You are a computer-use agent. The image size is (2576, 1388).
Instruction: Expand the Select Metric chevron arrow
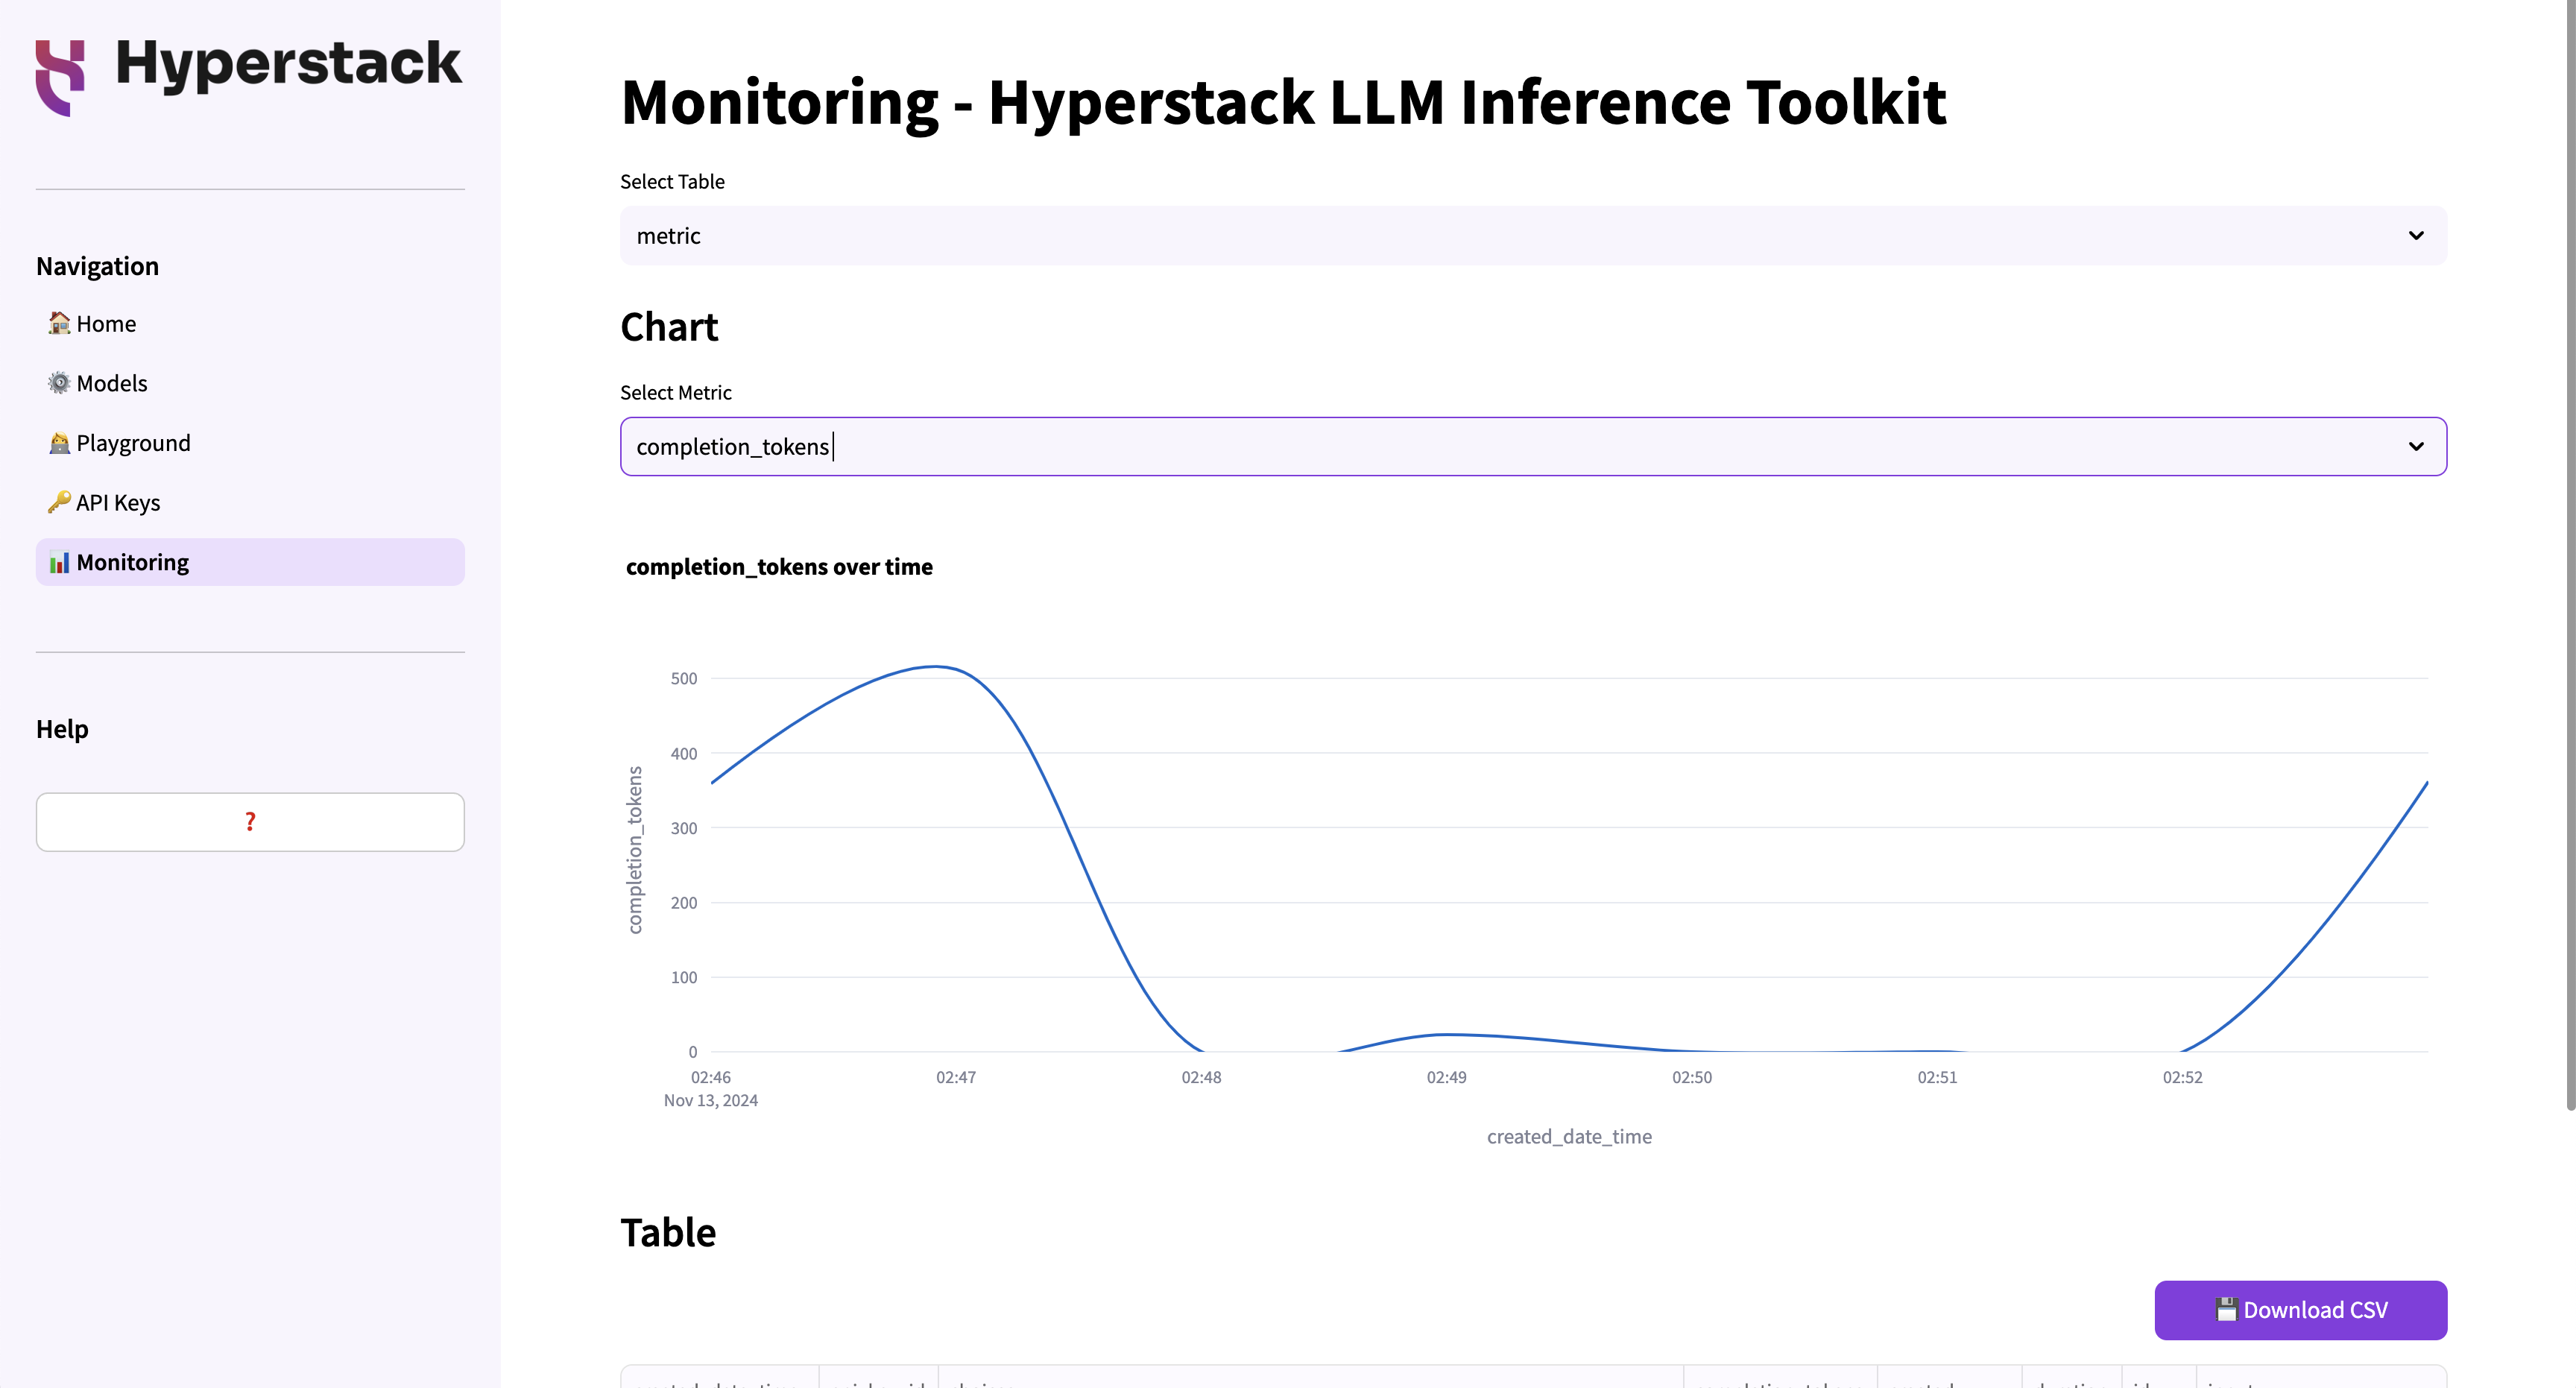coord(2416,447)
